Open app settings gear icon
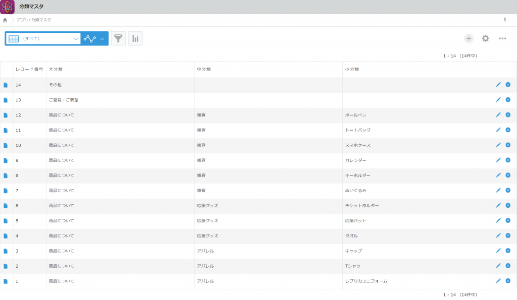 (x=485, y=38)
